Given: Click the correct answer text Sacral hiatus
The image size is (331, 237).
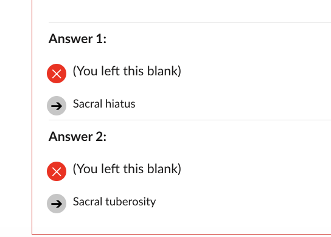Looking at the screenshot, I should 104,104.
